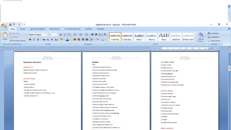Center the paragraph text

[x=79, y=40]
